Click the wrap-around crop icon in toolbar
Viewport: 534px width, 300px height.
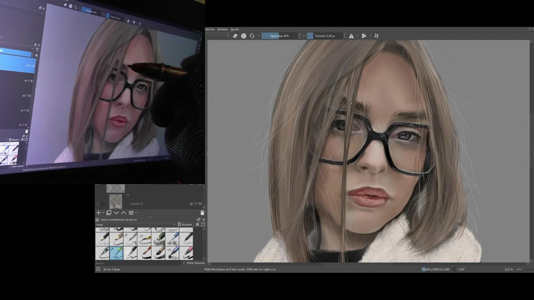coord(376,36)
